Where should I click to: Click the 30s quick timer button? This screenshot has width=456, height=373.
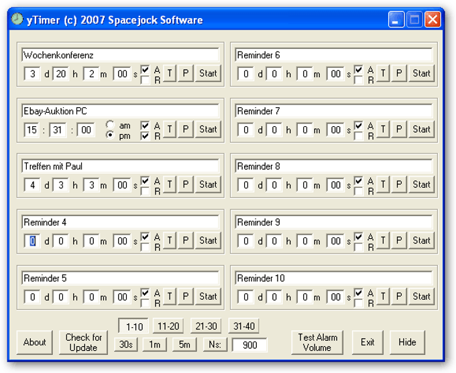[x=126, y=344]
